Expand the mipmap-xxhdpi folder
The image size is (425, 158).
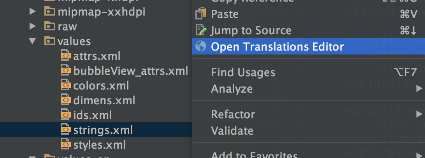33,11
